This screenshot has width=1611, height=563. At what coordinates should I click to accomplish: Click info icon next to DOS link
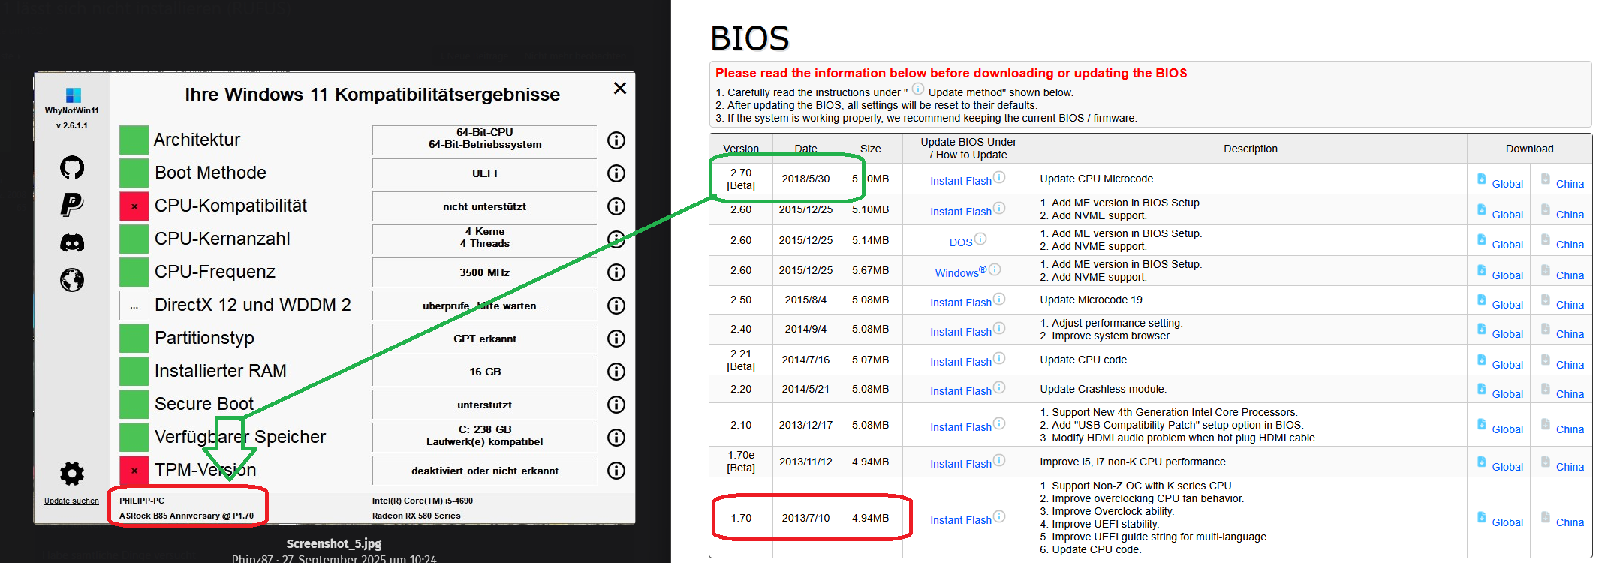click(x=980, y=239)
